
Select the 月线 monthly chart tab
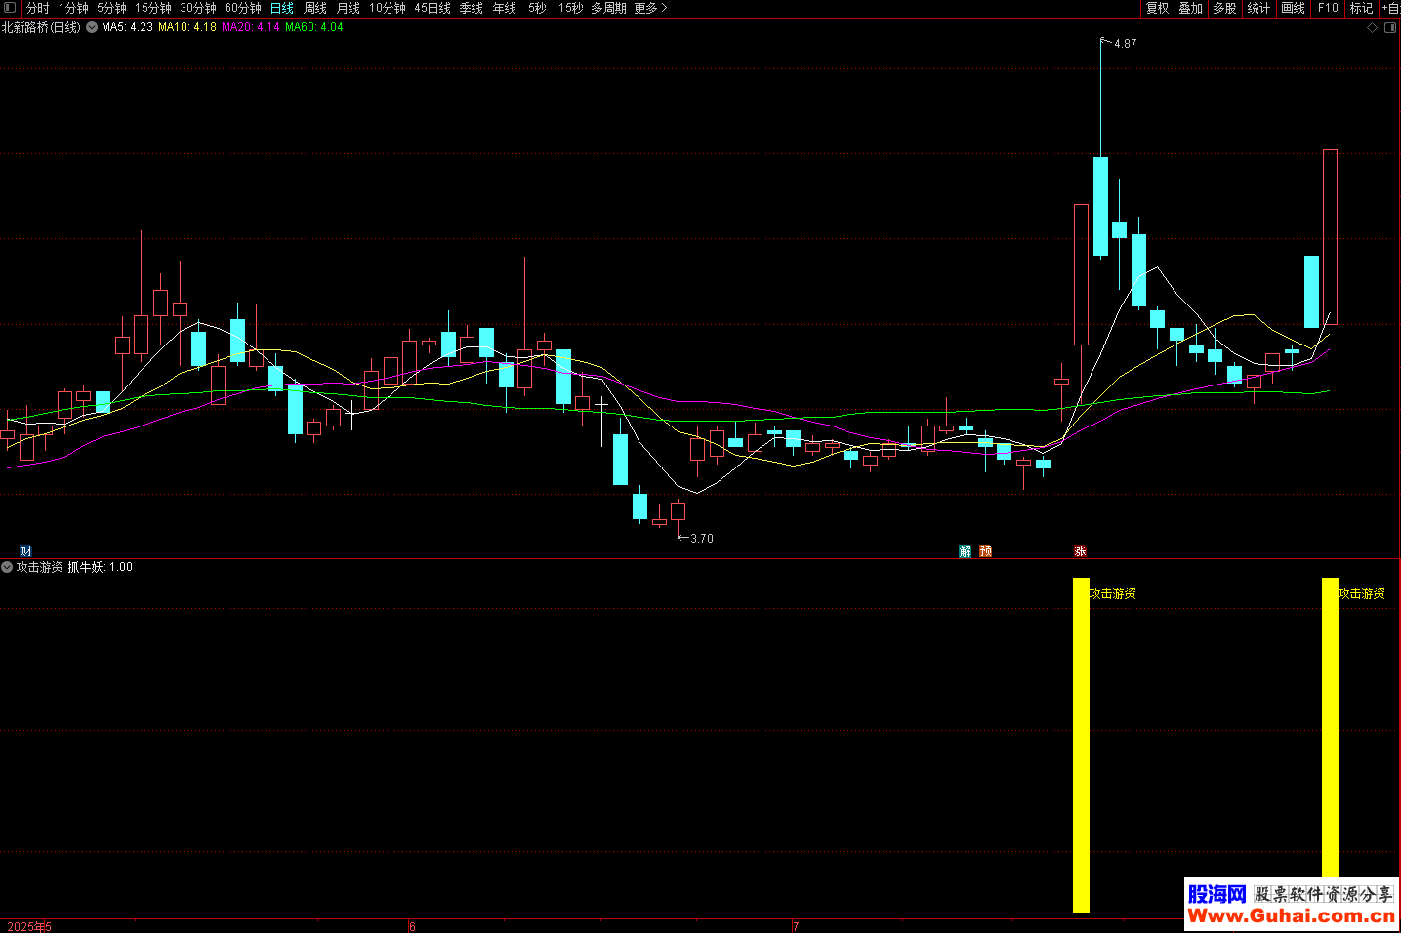click(349, 8)
